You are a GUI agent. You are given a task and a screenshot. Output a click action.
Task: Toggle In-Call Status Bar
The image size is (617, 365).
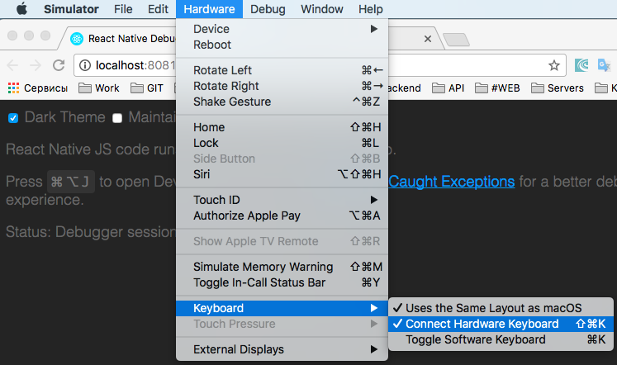coord(282,282)
